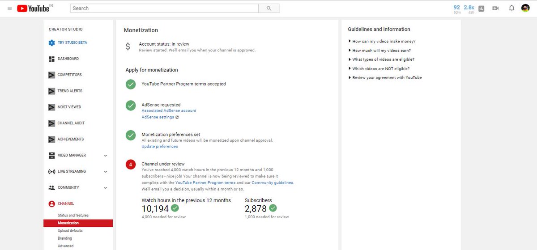Viewport: 537px width, 250px height.
Task: Click into the Search input field
Action: (164, 8)
